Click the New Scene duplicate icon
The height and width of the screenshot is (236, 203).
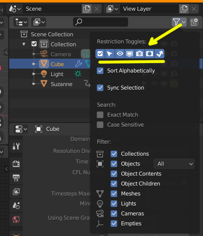pyautogui.click(x=87, y=9)
